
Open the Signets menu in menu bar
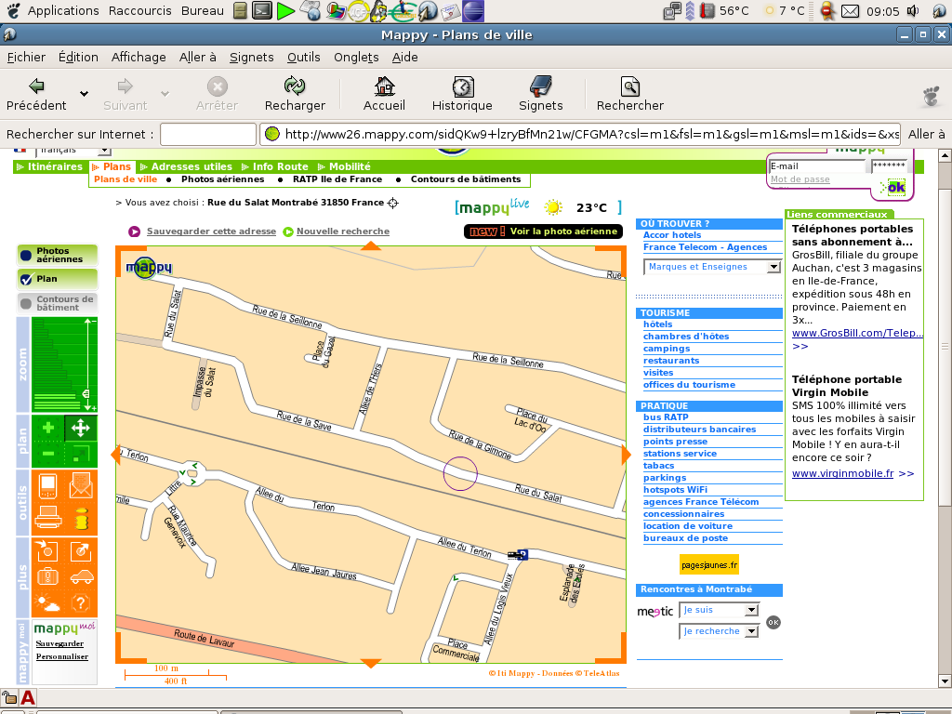251,57
